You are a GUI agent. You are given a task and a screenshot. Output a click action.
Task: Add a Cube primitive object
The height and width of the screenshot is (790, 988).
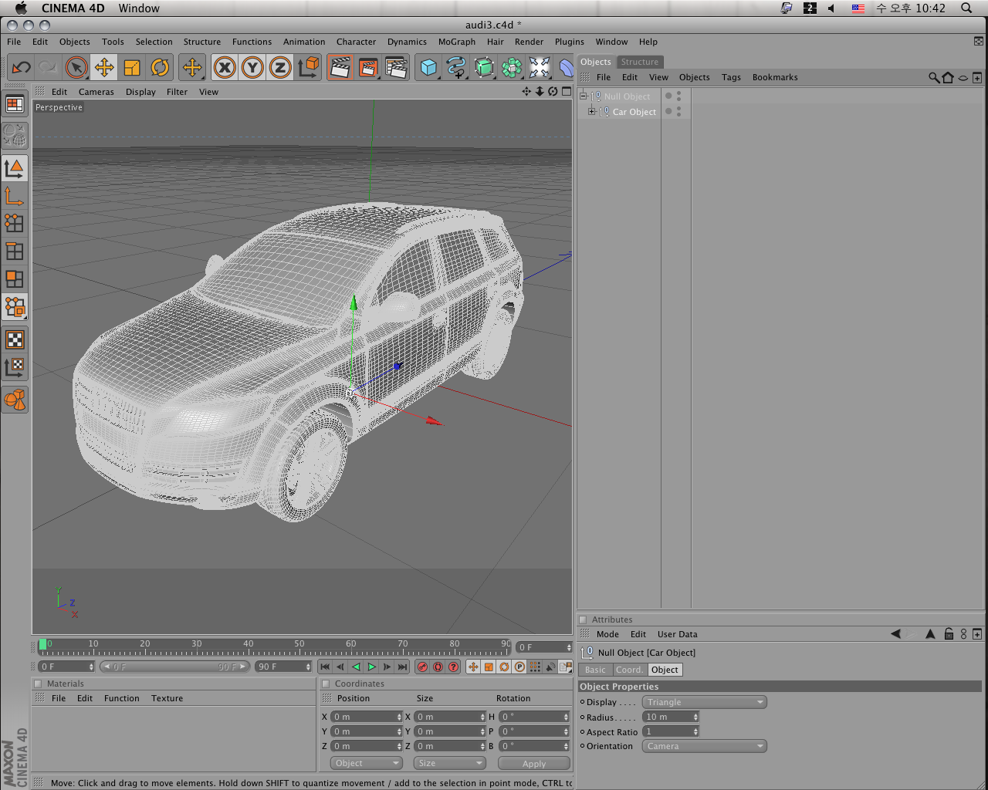tap(428, 68)
